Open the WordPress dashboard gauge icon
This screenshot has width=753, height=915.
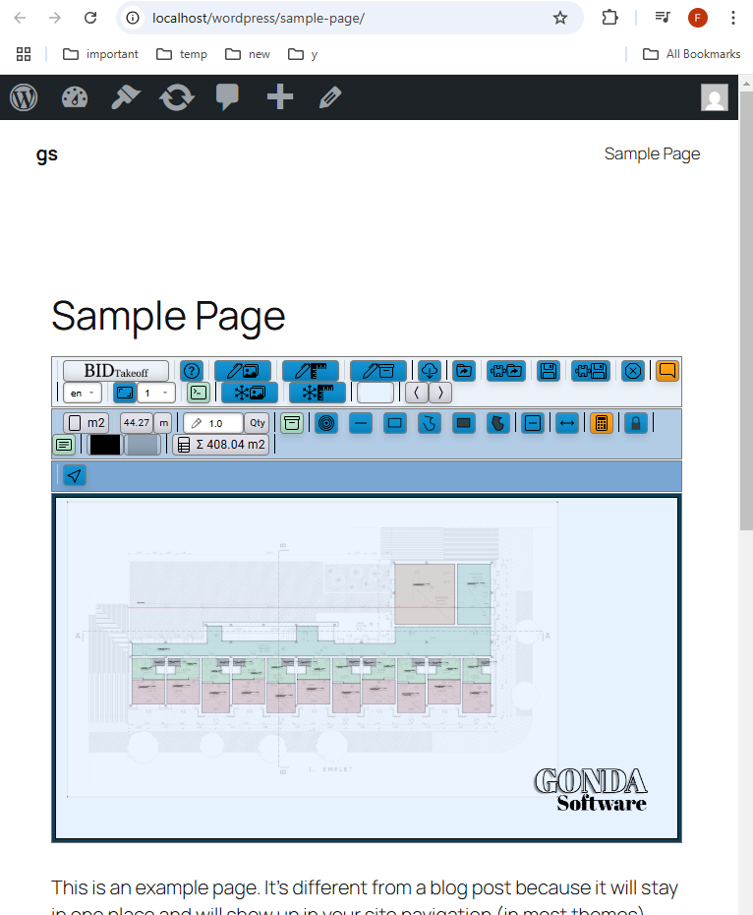point(75,97)
